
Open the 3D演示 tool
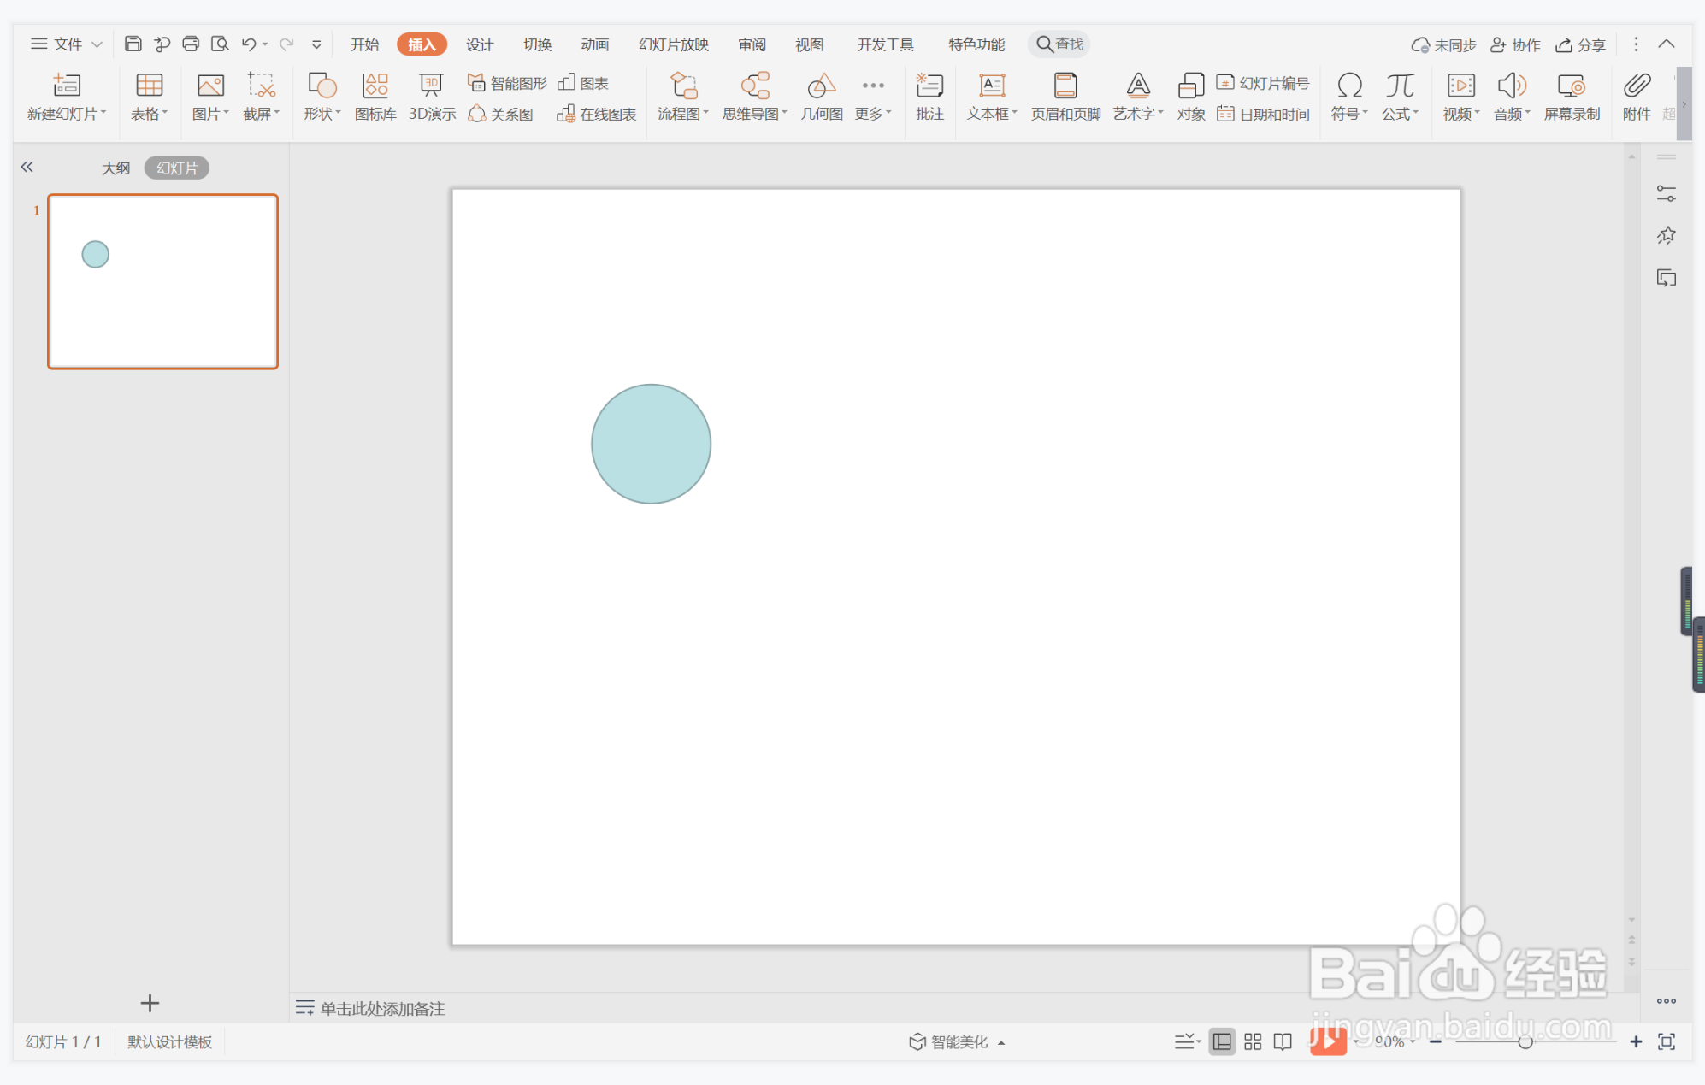pos(431,96)
